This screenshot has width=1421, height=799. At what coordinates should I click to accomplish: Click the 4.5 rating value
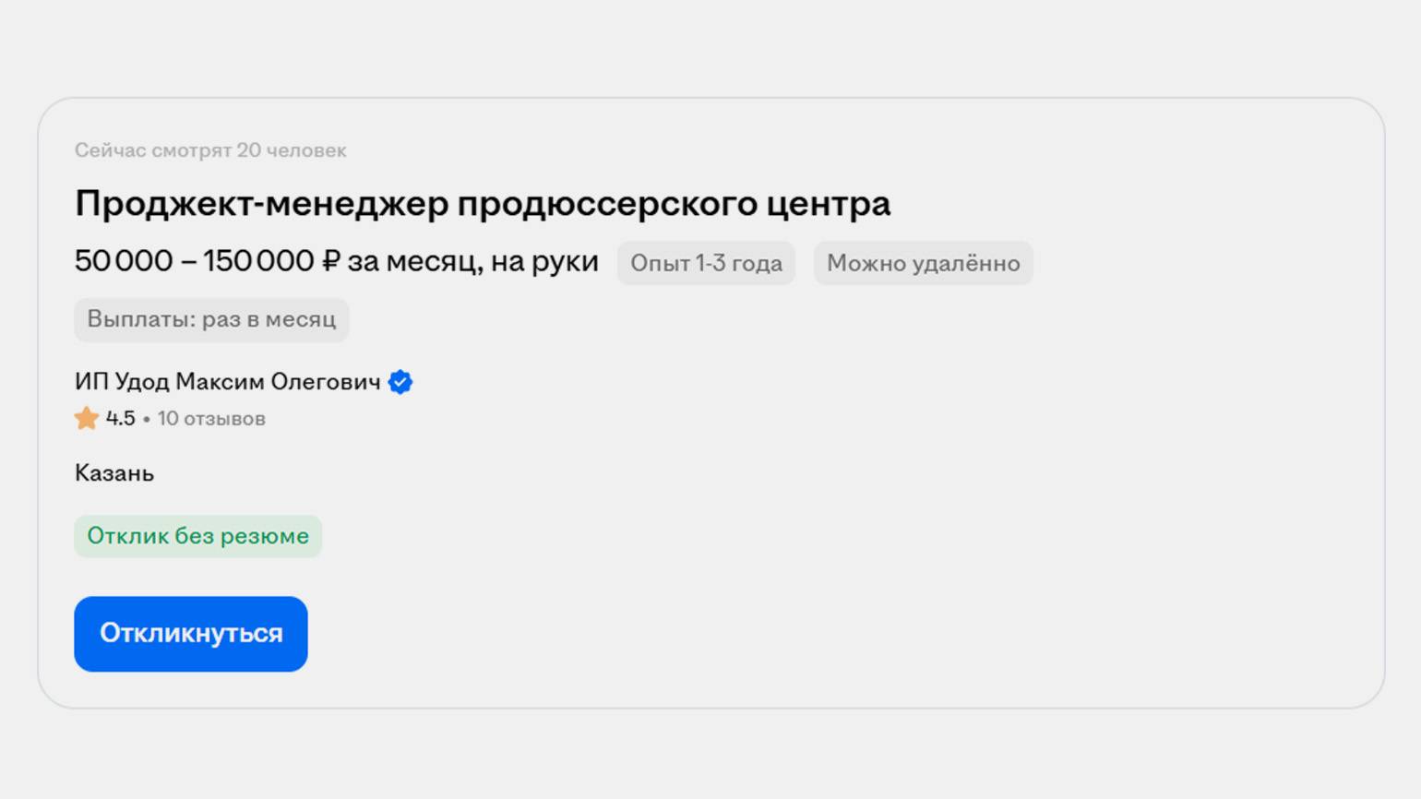[120, 419]
